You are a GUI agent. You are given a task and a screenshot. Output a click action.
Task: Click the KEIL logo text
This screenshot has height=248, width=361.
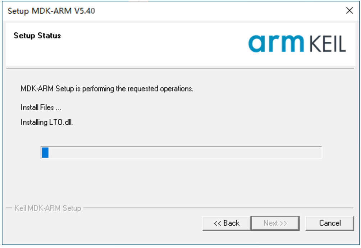point(328,44)
